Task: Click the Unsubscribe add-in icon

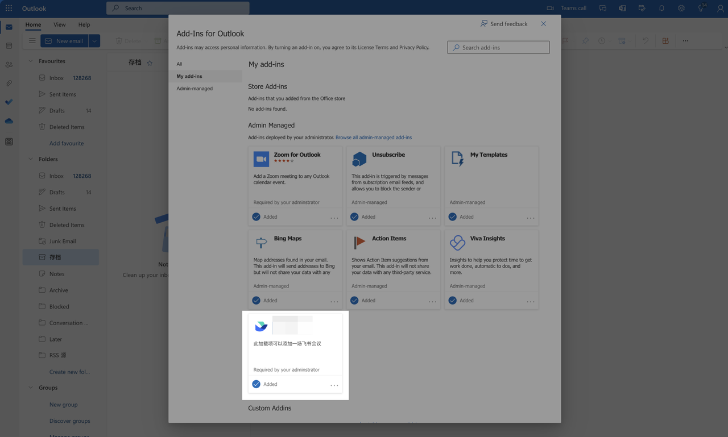Action: [x=359, y=159]
